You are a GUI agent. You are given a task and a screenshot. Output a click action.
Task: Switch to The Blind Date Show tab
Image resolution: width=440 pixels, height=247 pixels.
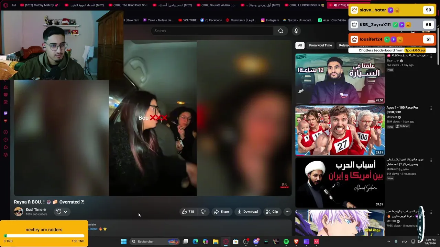pos(127,5)
